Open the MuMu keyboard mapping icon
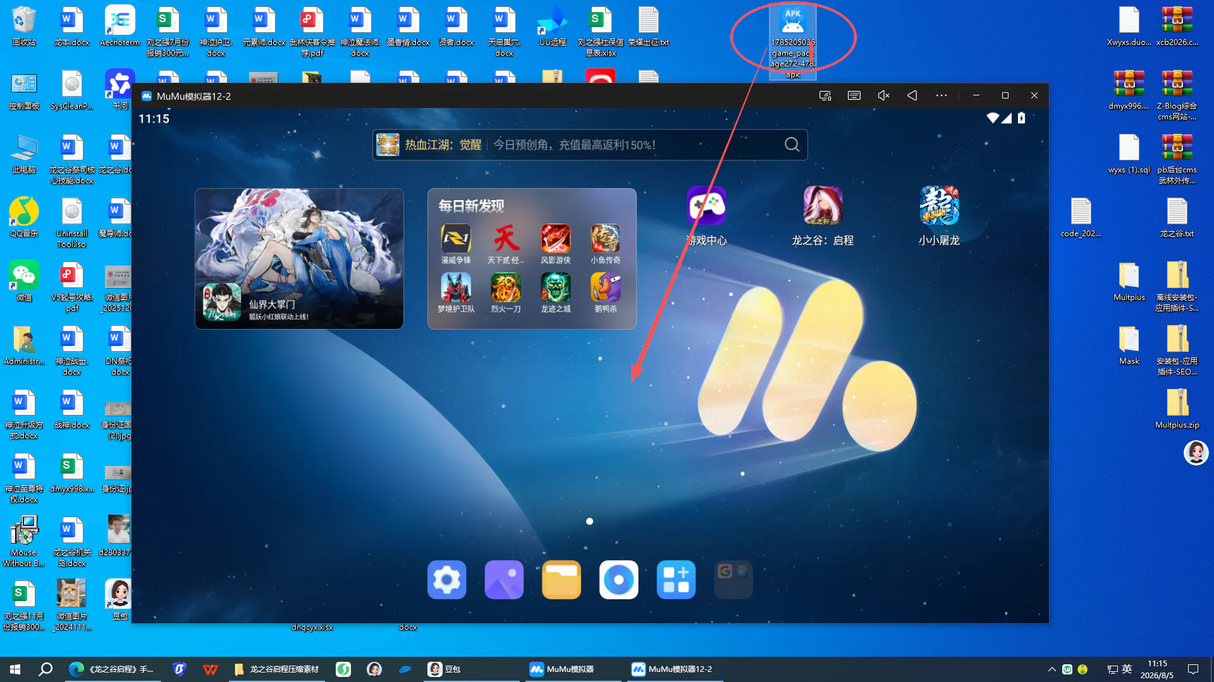Screen dimensions: 1214x682 point(854,95)
